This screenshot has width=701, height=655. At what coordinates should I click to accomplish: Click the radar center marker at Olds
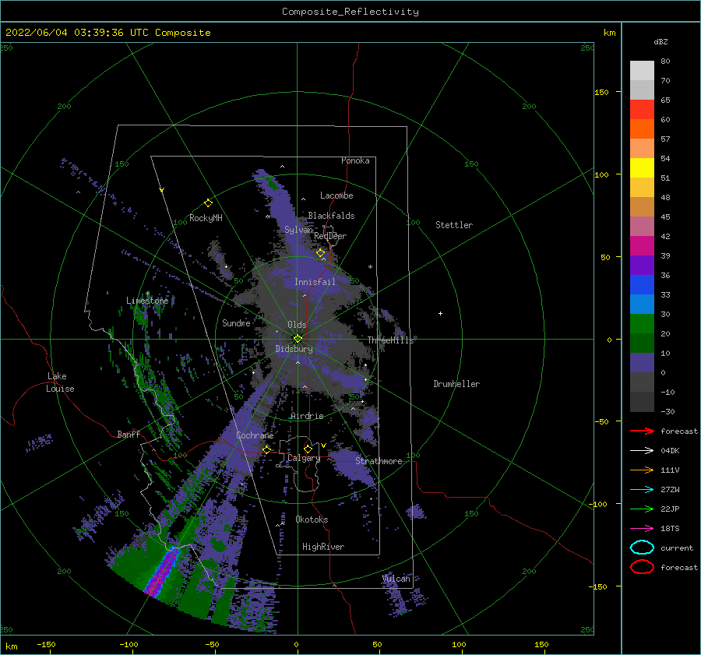tap(298, 339)
